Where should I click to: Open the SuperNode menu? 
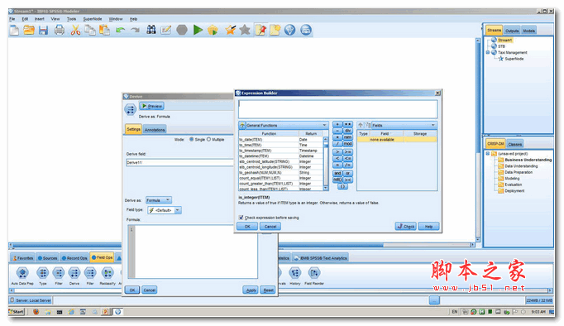pos(93,19)
